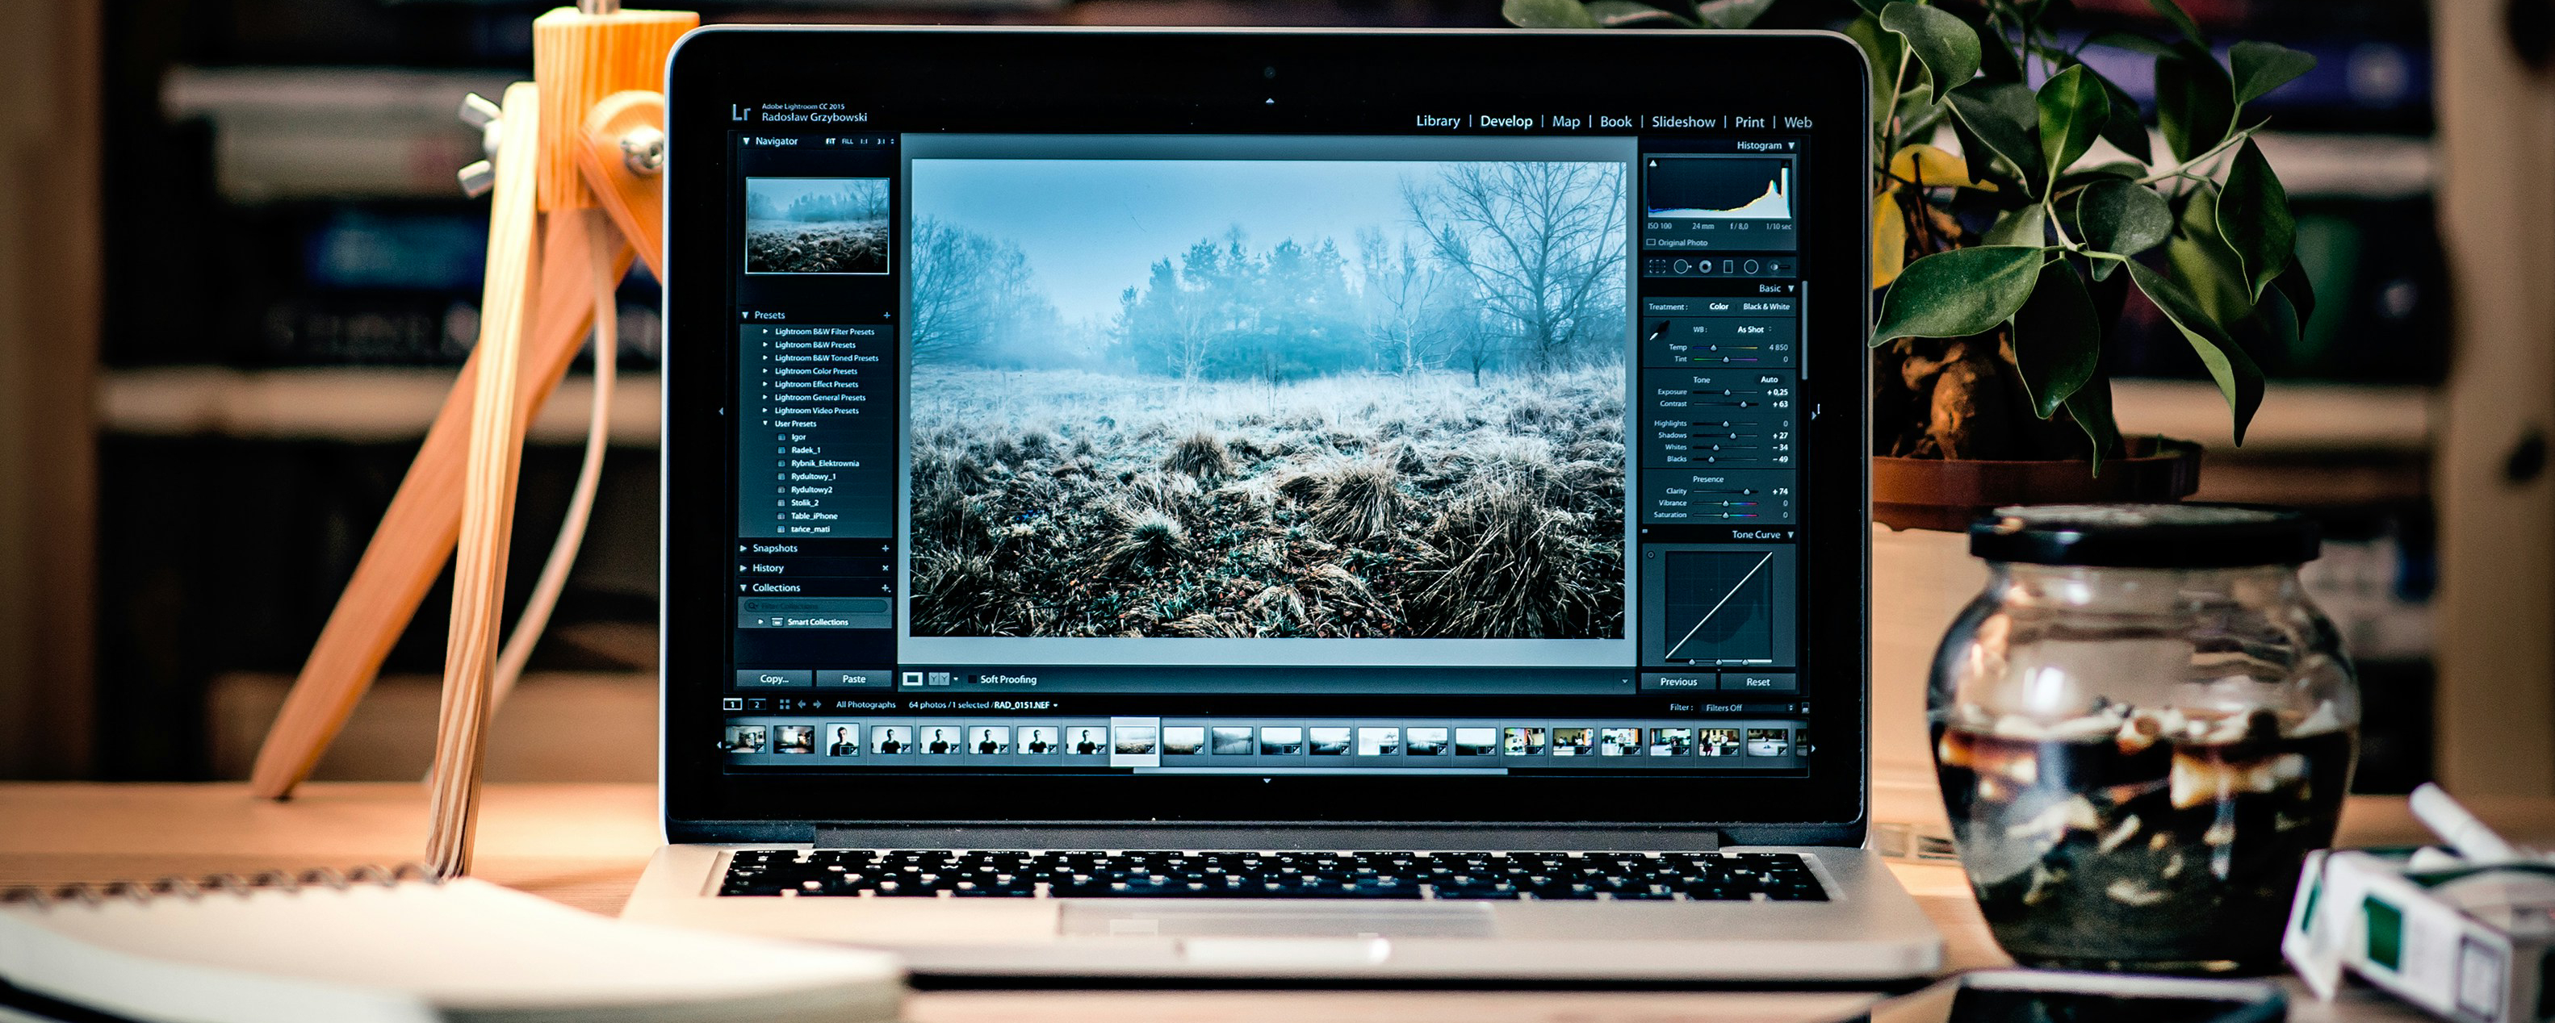Select the Graduated Filter tool

(x=1728, y=267)
